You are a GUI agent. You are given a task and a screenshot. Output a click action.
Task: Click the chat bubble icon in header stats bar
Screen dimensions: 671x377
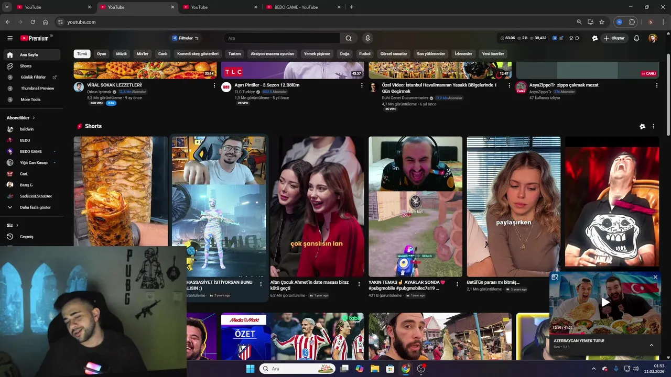click(577, 38)
